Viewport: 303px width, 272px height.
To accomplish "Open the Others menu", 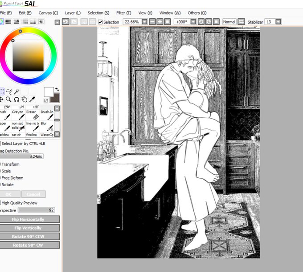I will pyautogui.click(x=197, y=13).
